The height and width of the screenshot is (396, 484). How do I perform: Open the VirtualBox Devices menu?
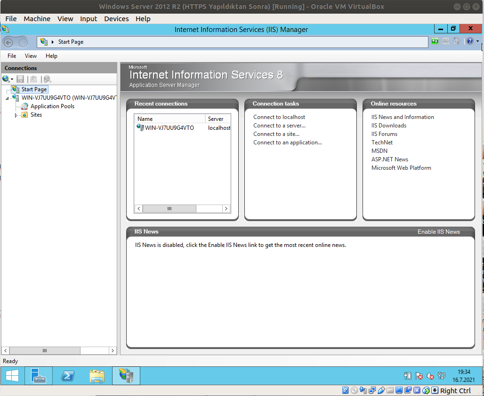click(116, 19)
